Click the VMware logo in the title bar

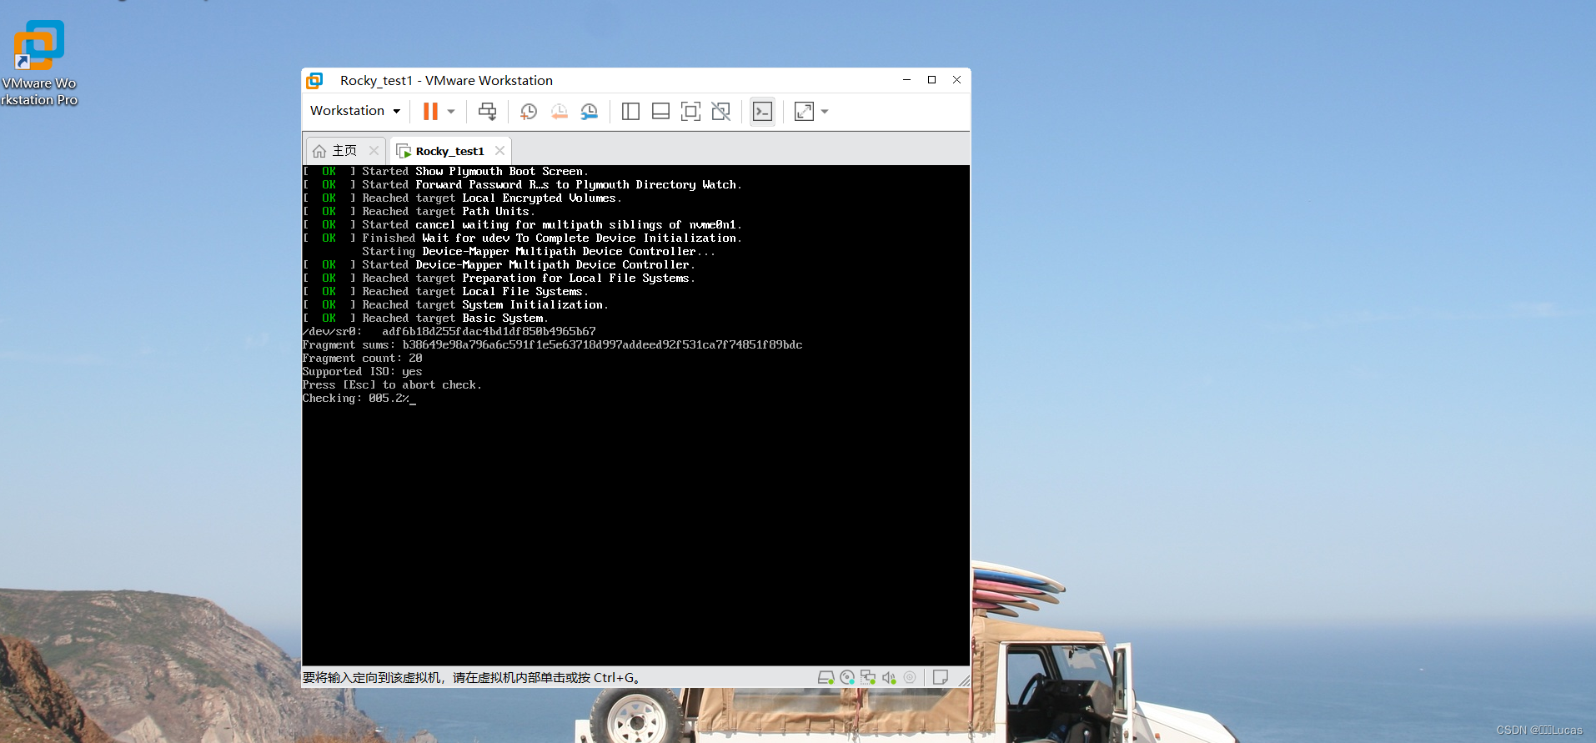tap(314, 80)
